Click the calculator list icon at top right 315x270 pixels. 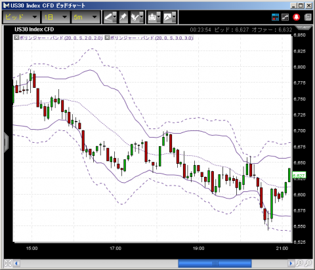308,17
